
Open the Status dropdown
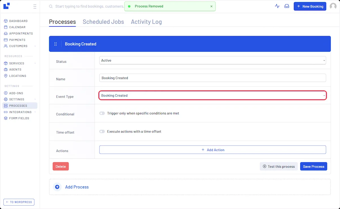212,60
